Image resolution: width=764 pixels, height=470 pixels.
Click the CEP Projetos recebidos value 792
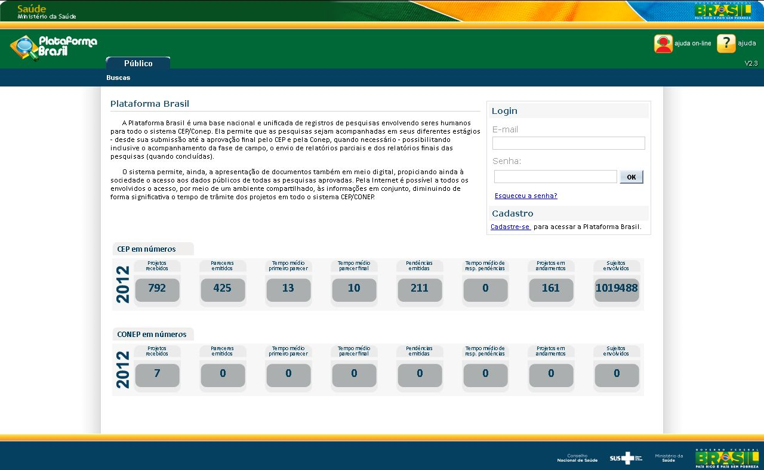pyautogui.click(x=157, y=289)
